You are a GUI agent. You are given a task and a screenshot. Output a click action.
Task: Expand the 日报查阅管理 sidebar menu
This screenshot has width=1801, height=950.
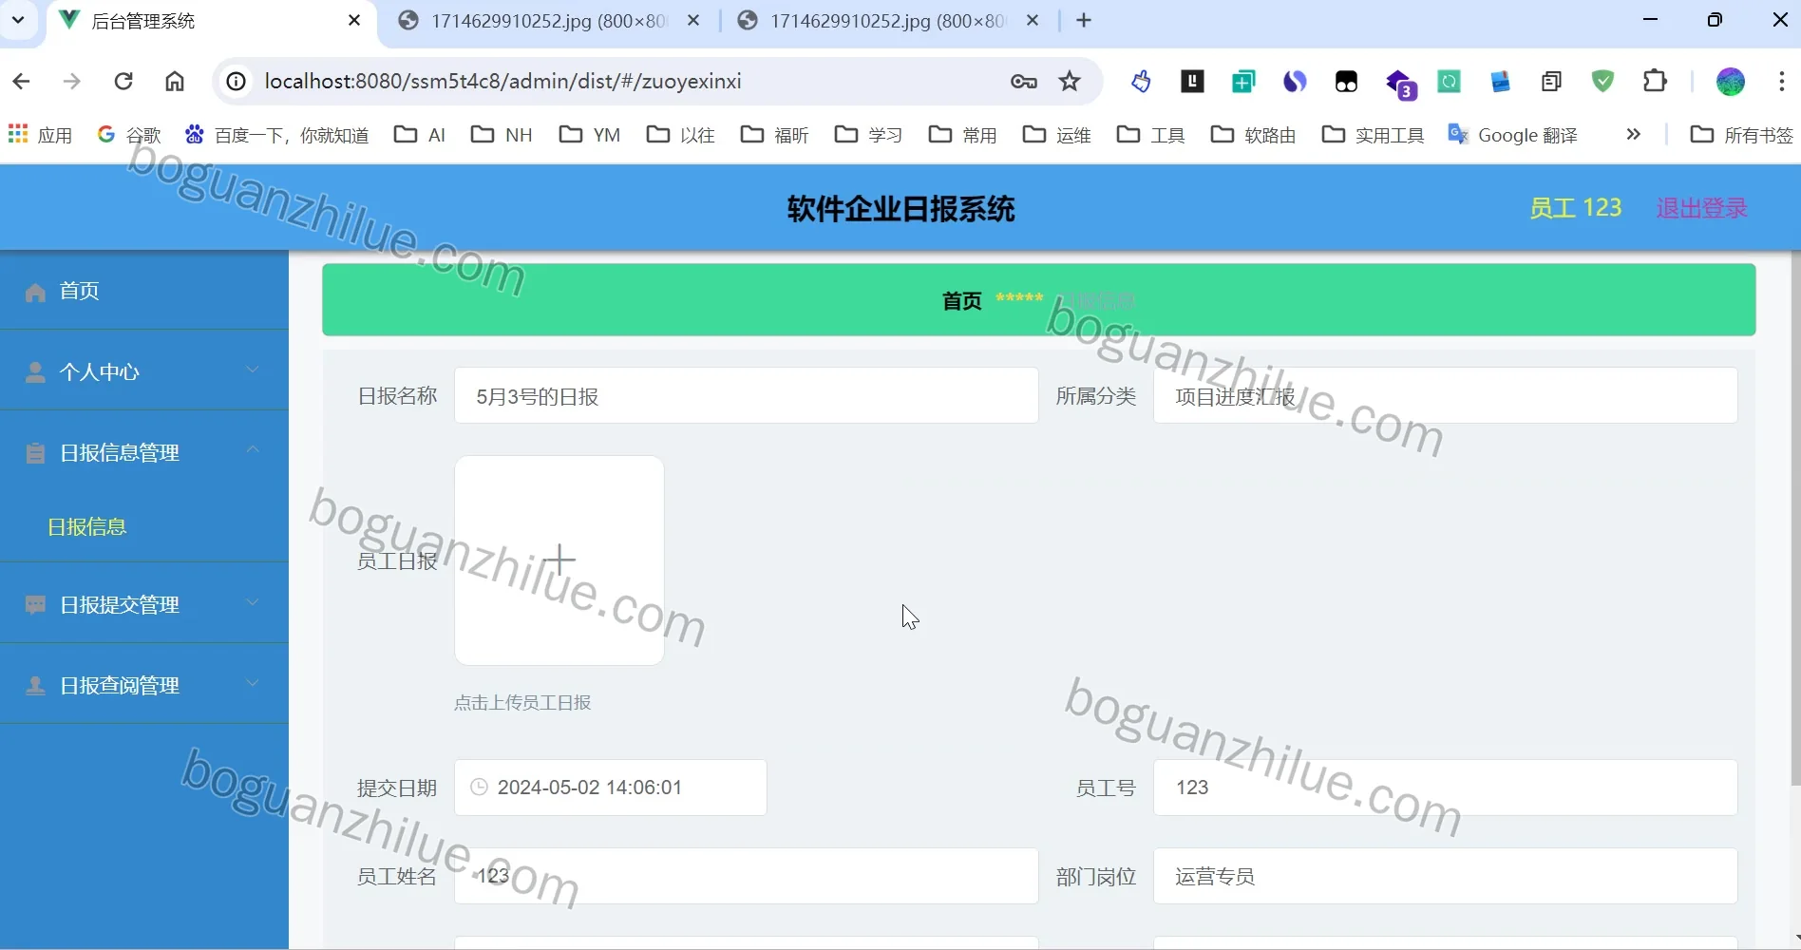point(144,685)
